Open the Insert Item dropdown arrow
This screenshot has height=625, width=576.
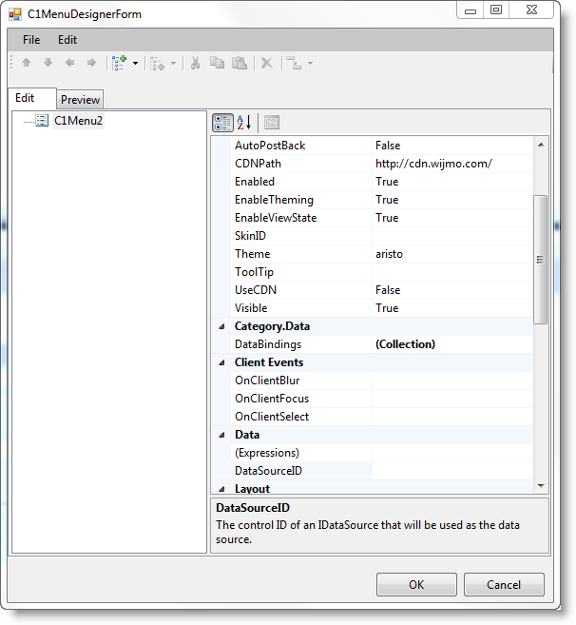[x=174, y=63]
